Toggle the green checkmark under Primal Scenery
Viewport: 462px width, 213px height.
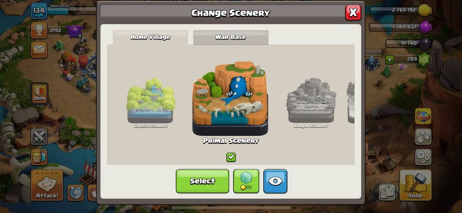tap(231, 157)
